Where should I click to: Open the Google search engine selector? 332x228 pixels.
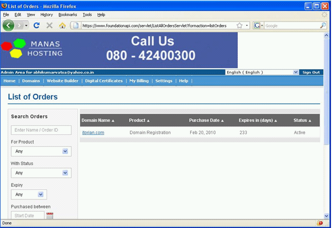click(258, 25)
